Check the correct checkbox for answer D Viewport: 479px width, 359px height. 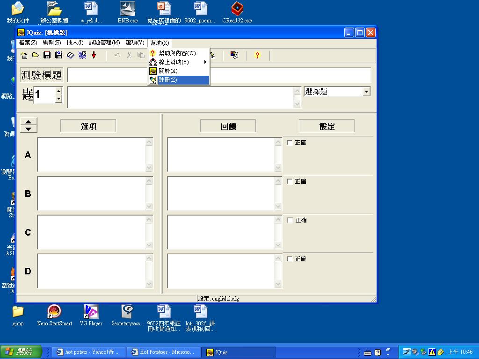[x=290, y=259]
